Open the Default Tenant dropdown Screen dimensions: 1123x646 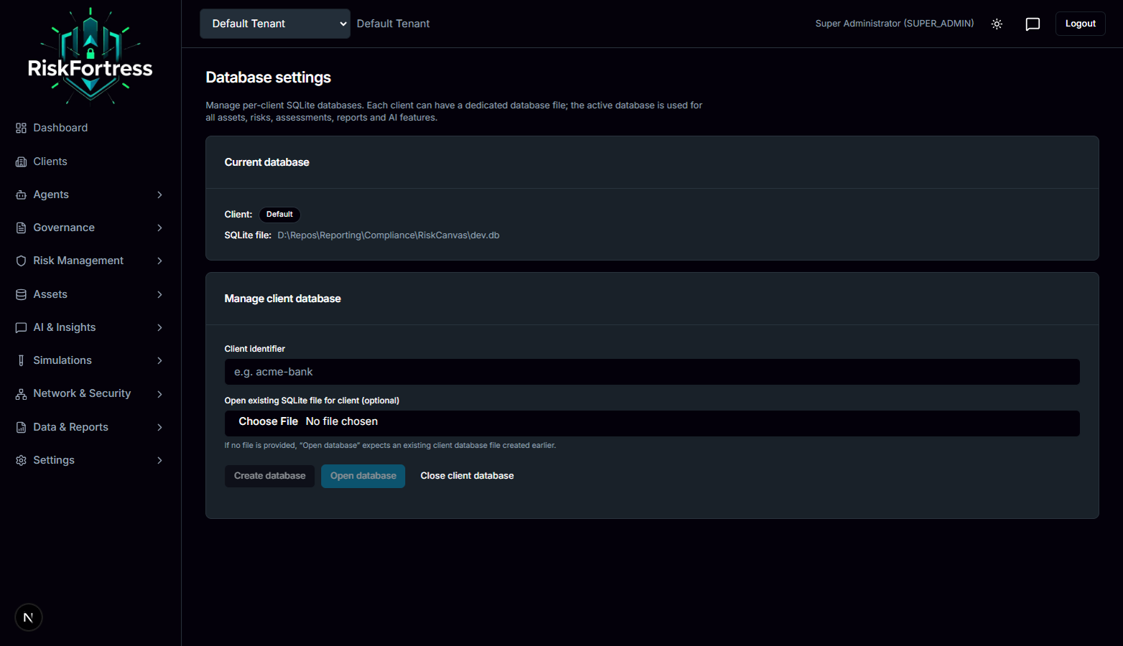click(x=274, y=23)
